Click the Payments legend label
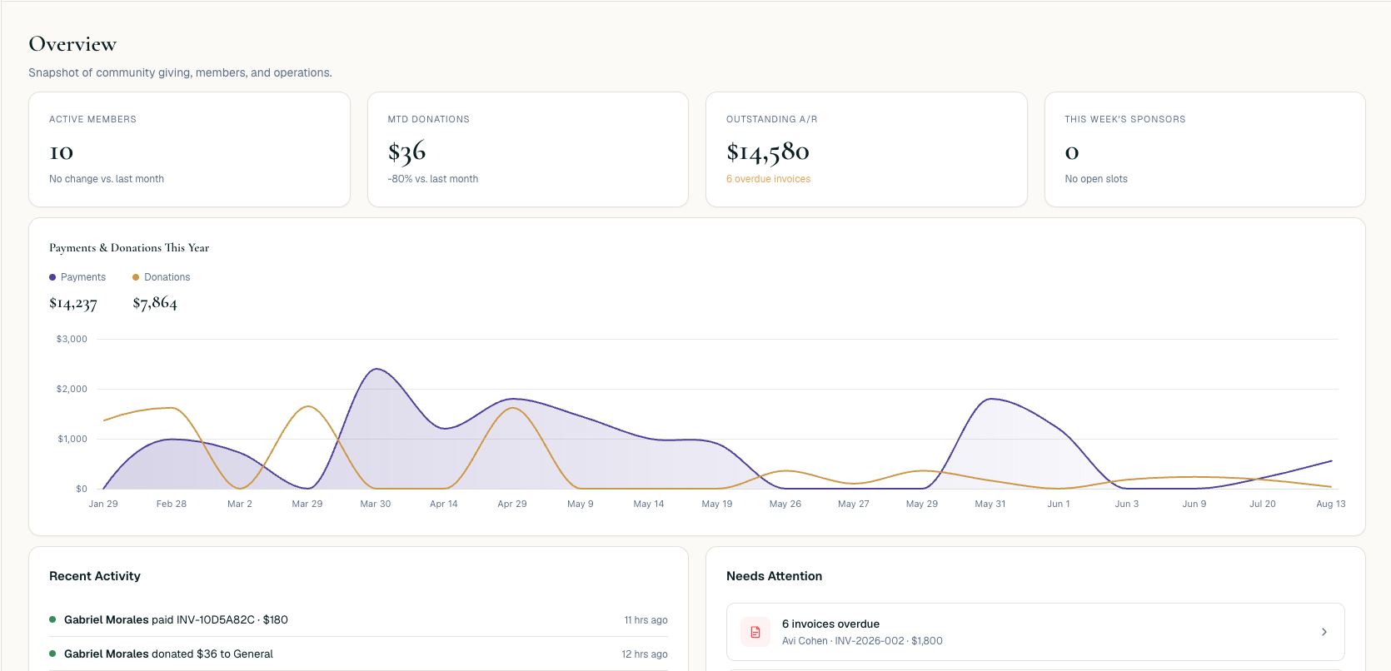This screenshot has width=1391, height=671. 83,277
